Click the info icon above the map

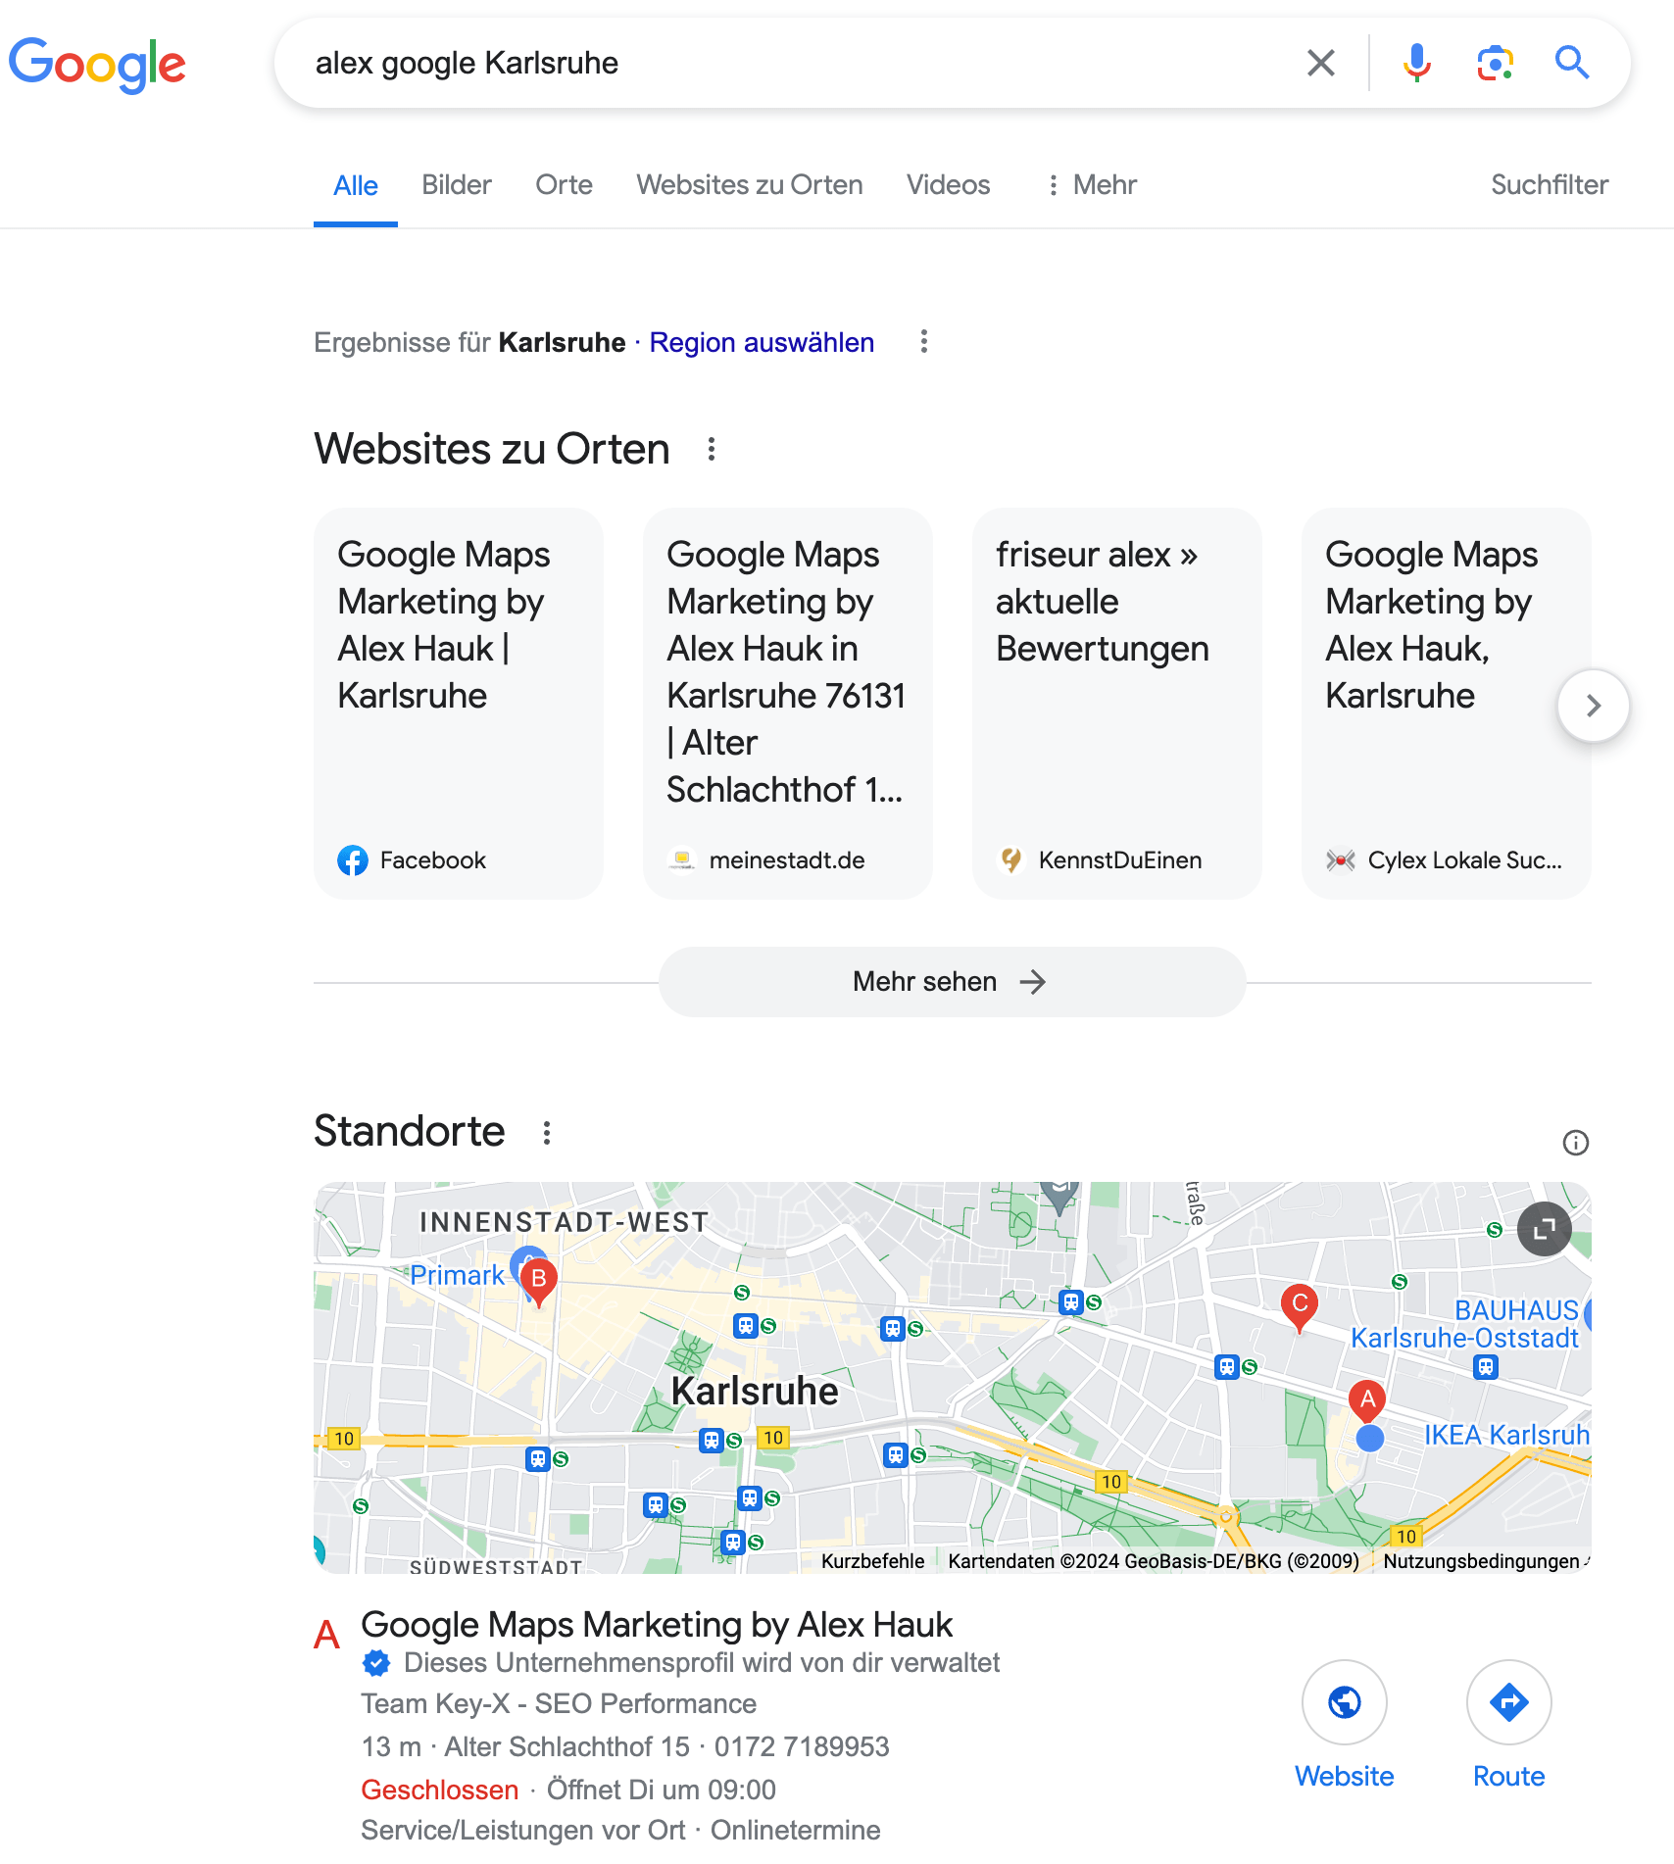1575,1143
